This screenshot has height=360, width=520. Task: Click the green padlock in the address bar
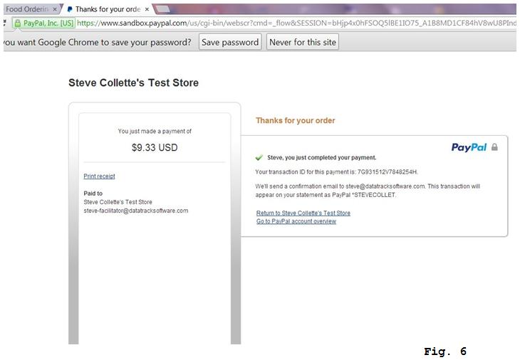[17, 23]
